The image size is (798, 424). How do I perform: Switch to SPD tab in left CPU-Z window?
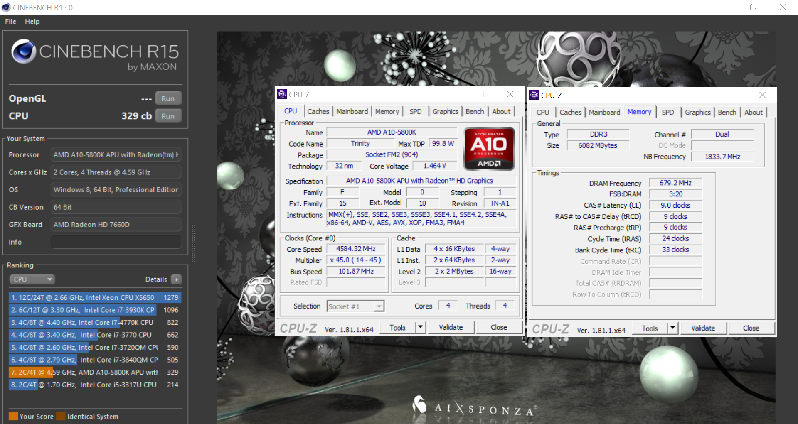pyautogui.click(x=416, y=111)
